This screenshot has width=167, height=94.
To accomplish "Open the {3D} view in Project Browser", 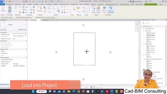I will pos(150,57).
